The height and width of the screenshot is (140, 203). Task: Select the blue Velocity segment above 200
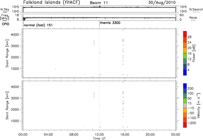click(185, 86)
